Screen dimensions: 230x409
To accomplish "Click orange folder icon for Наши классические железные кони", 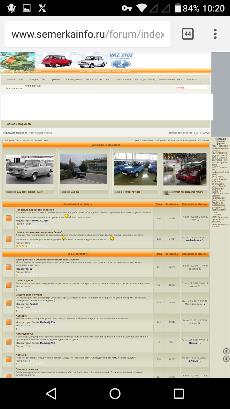I will (9, 239).
